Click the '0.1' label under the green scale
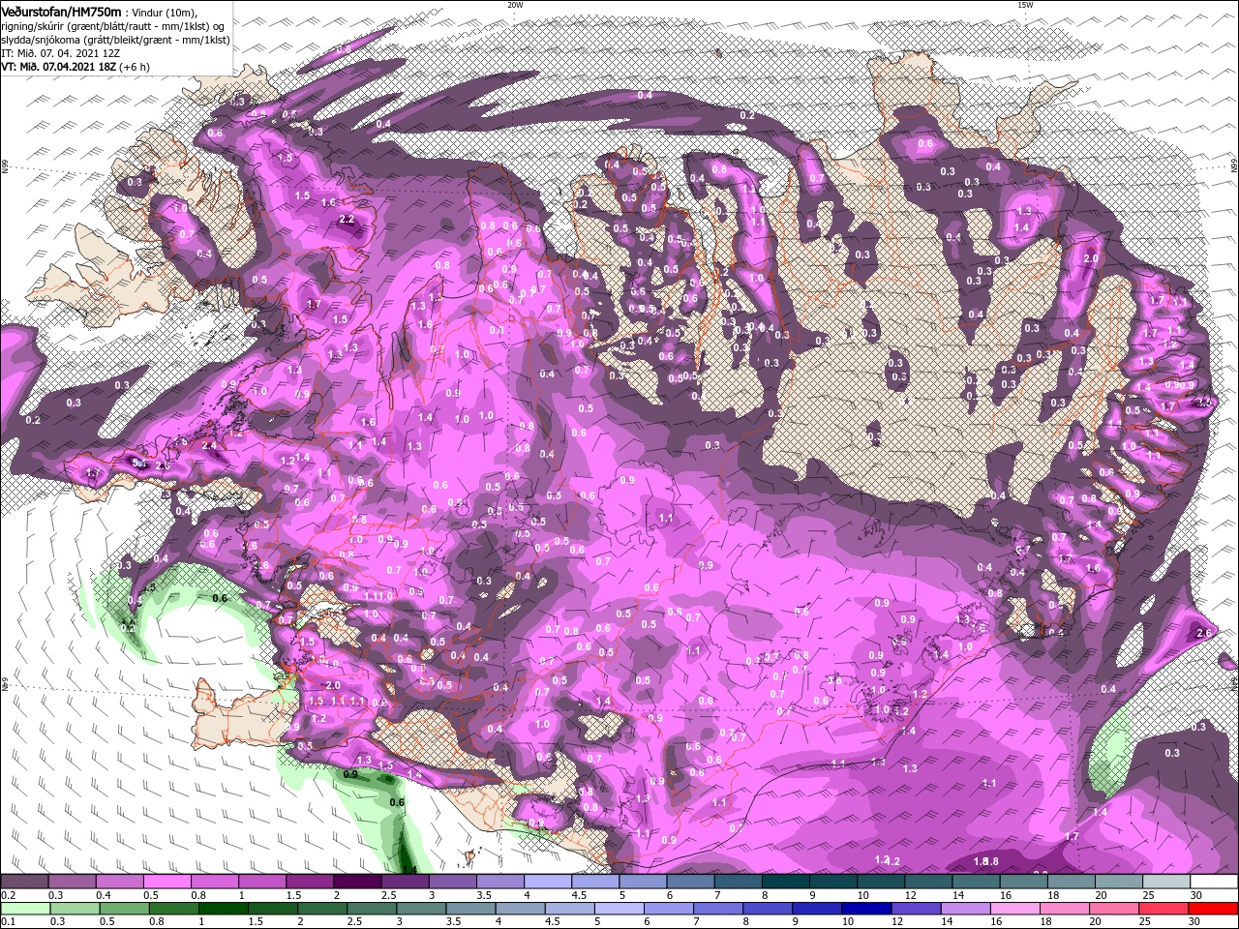The image size is (1239, 929). [x=8, y=922]
